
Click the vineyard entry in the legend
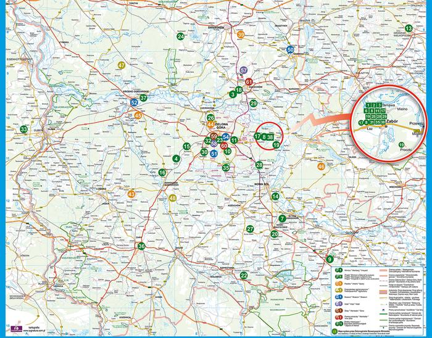pos(338,270)
